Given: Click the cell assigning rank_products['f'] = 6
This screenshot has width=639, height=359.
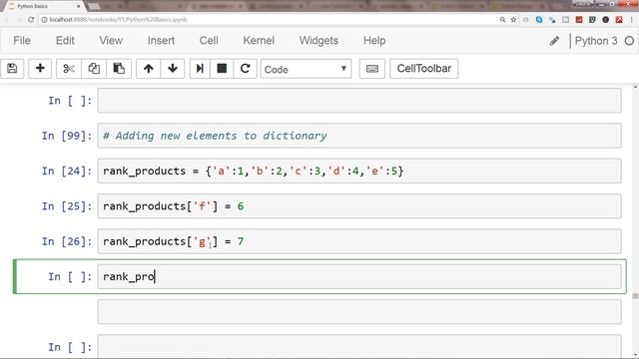Looking at the screenshot, I should pyautogui.click(x=359, y=206).
